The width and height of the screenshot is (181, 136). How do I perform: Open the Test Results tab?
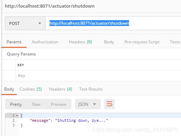(x=91, y=89)
